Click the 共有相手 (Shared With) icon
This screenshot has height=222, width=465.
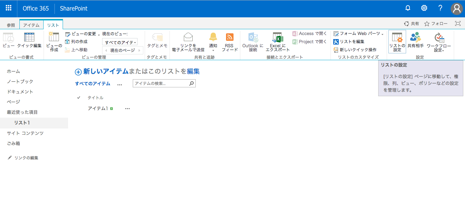pyautogui.click(x=415, y=41)
